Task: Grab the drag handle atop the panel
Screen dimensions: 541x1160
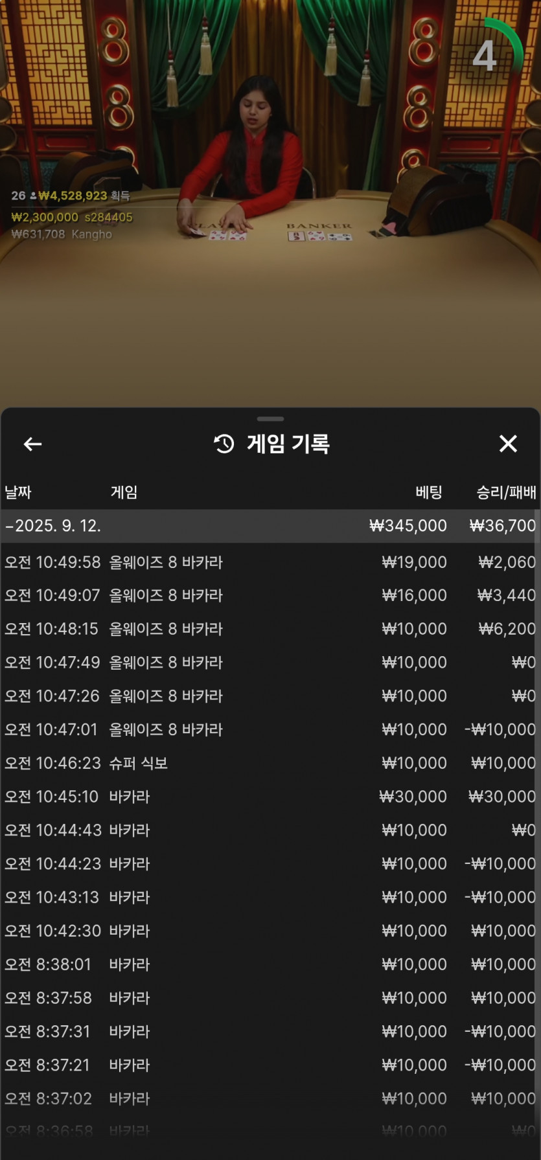Action: (270, 419)
